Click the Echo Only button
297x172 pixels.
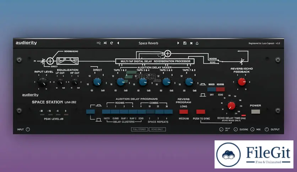[x=157, y=129]
